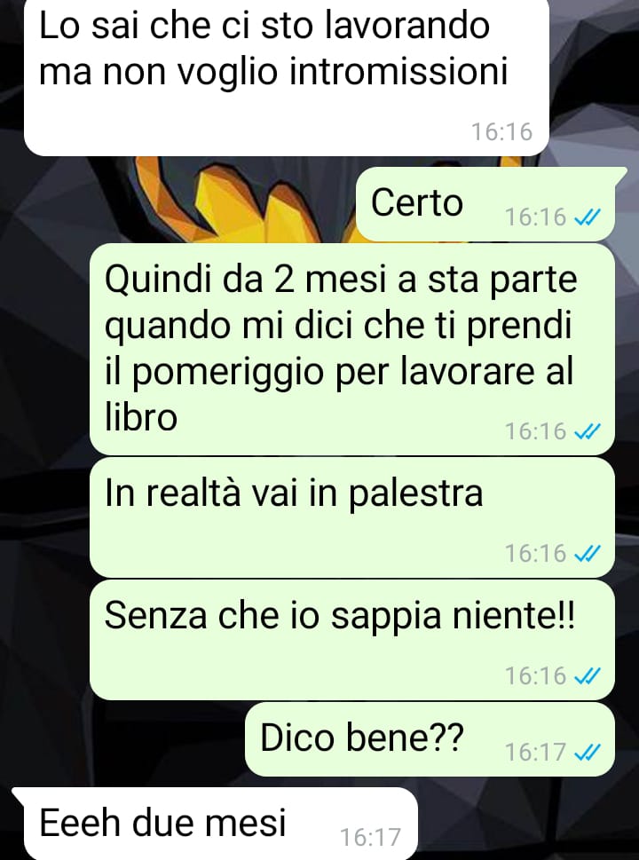
Task: Select the 'In realtà vai in palestra' bubble
Action: pos(352,517)
